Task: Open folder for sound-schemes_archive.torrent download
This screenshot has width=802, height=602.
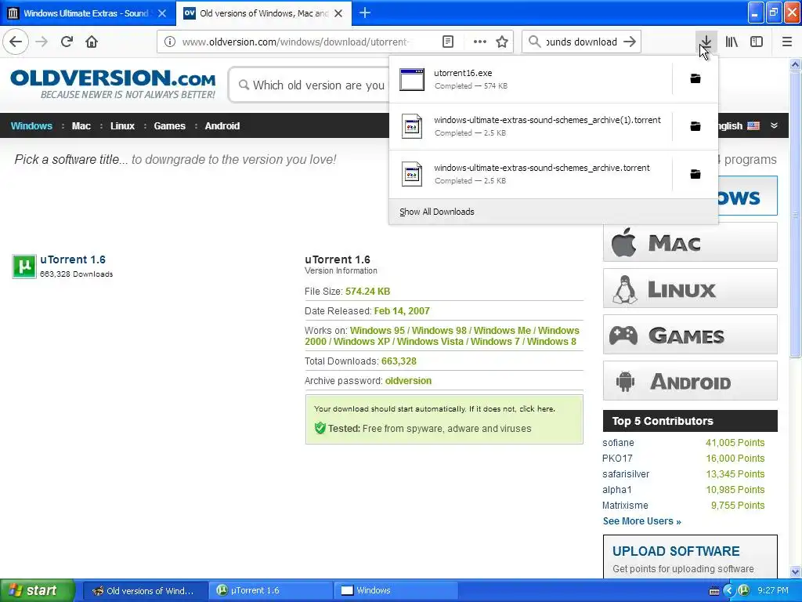Action: coord(695,174)
